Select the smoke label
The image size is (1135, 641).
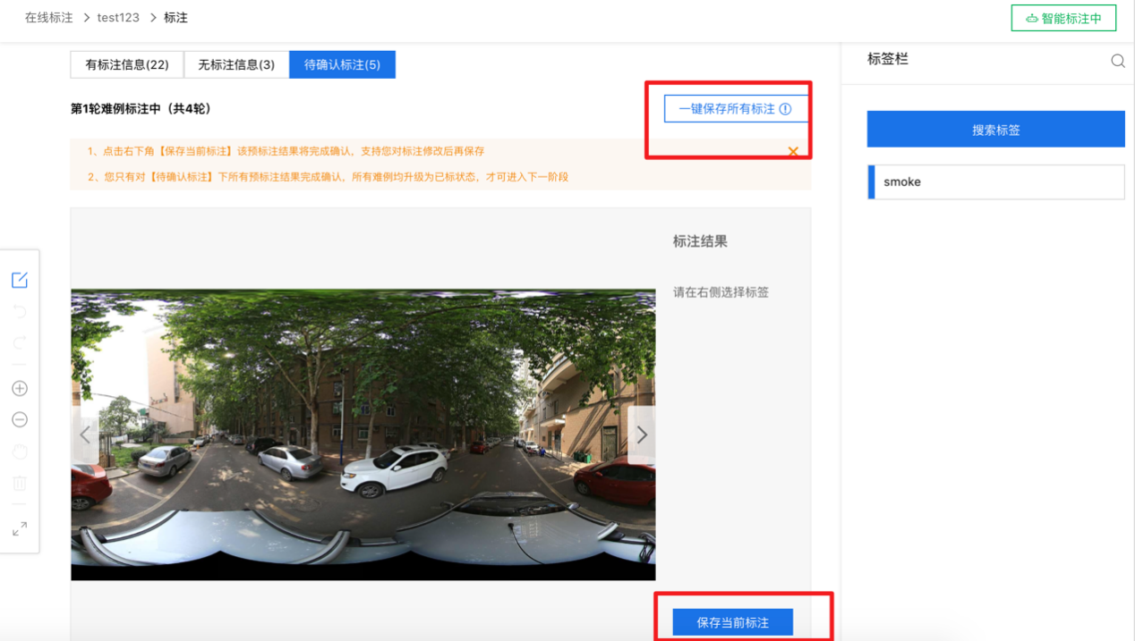pyautogui.click(x=995, y=181)
